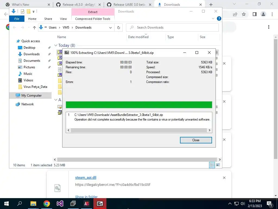Open Task View on taskbar
278x209 pixels.
click(73, 204)
